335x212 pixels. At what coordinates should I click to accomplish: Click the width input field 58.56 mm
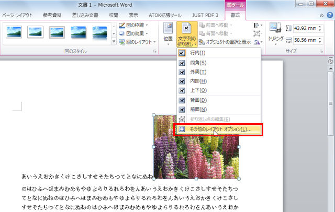306,40
